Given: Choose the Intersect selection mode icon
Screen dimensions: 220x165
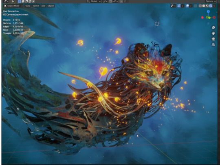Looking at the screenshot, I should click(x=33, y=1).
